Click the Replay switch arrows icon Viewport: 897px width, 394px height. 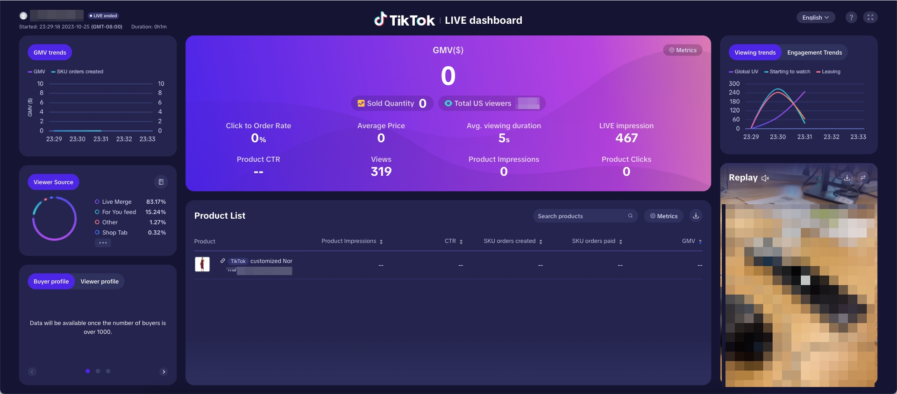[863, 178]
